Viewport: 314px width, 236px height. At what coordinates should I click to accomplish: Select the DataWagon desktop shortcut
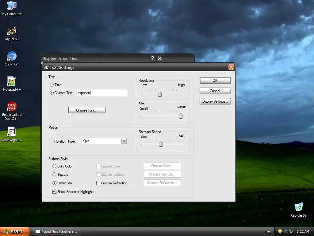click(12, 134)
